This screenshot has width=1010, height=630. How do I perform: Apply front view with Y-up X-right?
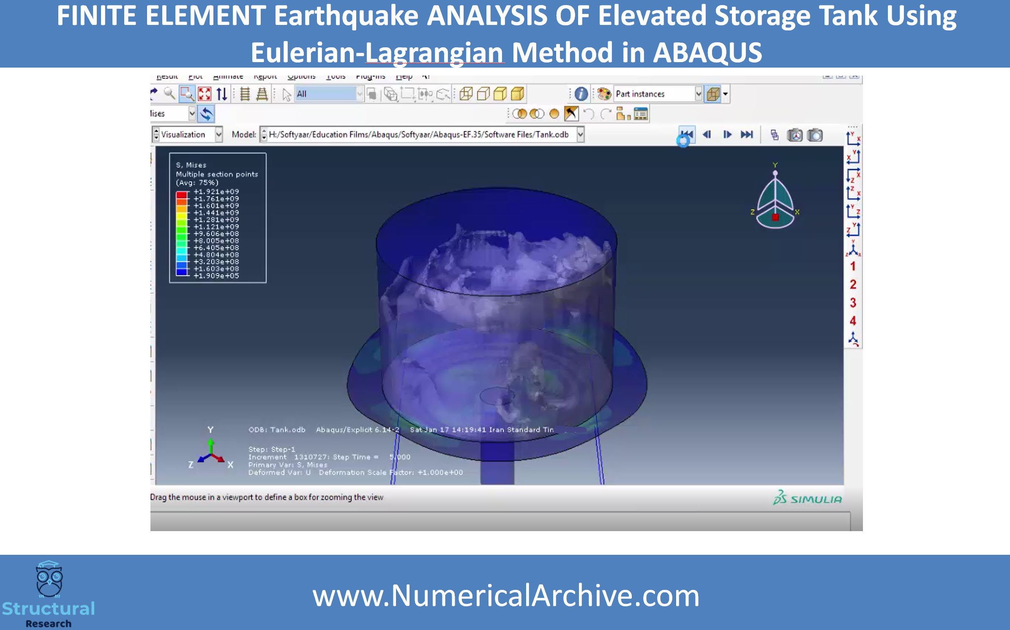pos(853,138)
